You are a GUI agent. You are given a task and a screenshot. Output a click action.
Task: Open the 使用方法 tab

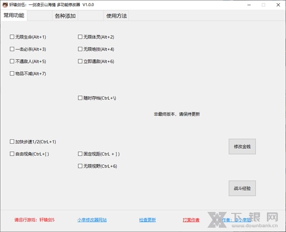tap(116, 16)
